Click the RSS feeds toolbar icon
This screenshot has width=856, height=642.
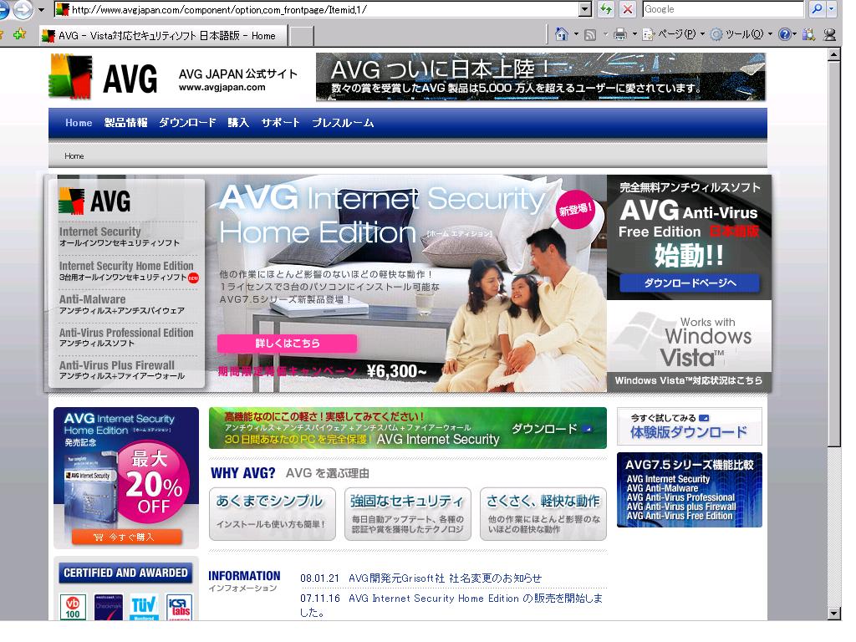pyautogui.click(x=590, y=35)
